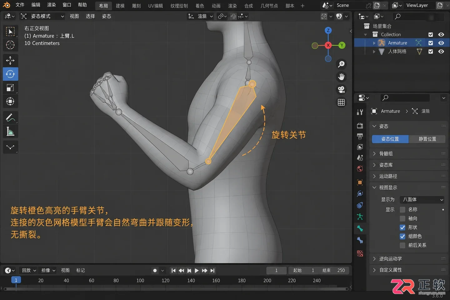Enable the 轴向 display checkbox
This screenshot has width=450, height=300.
tap(402, 218)
